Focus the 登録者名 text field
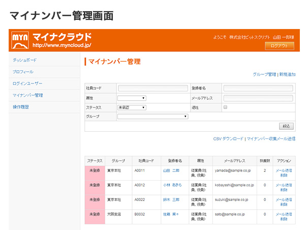 click(x=258, y=89)
